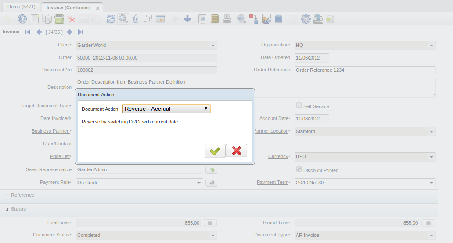Toggle the Discount Printed checkbox
453x243 pixels.
[x=299, y=169]
